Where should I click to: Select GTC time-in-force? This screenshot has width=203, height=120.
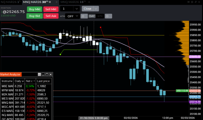tap(100, 16)
